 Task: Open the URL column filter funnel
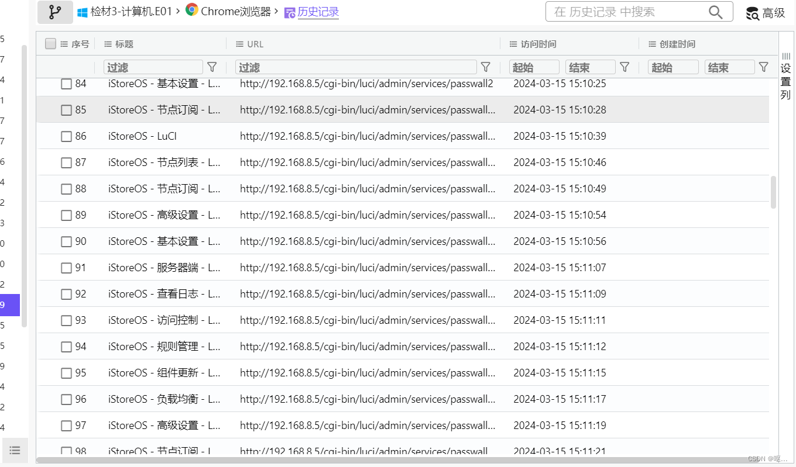486,67
